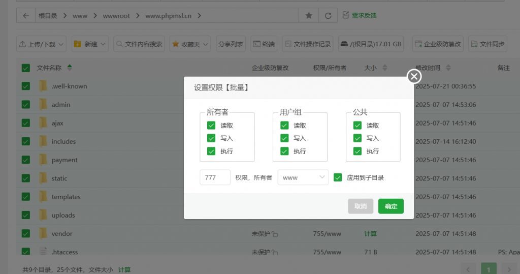
Task: Toggle 用户组 执行 permission checkbox
Action: (284, 151)
